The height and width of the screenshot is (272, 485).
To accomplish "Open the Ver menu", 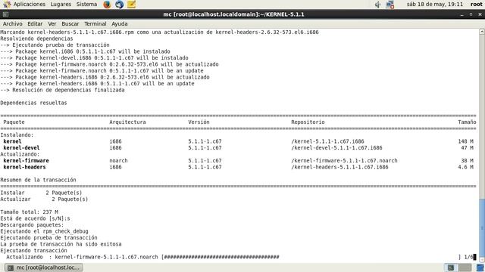I will (52, 23).
